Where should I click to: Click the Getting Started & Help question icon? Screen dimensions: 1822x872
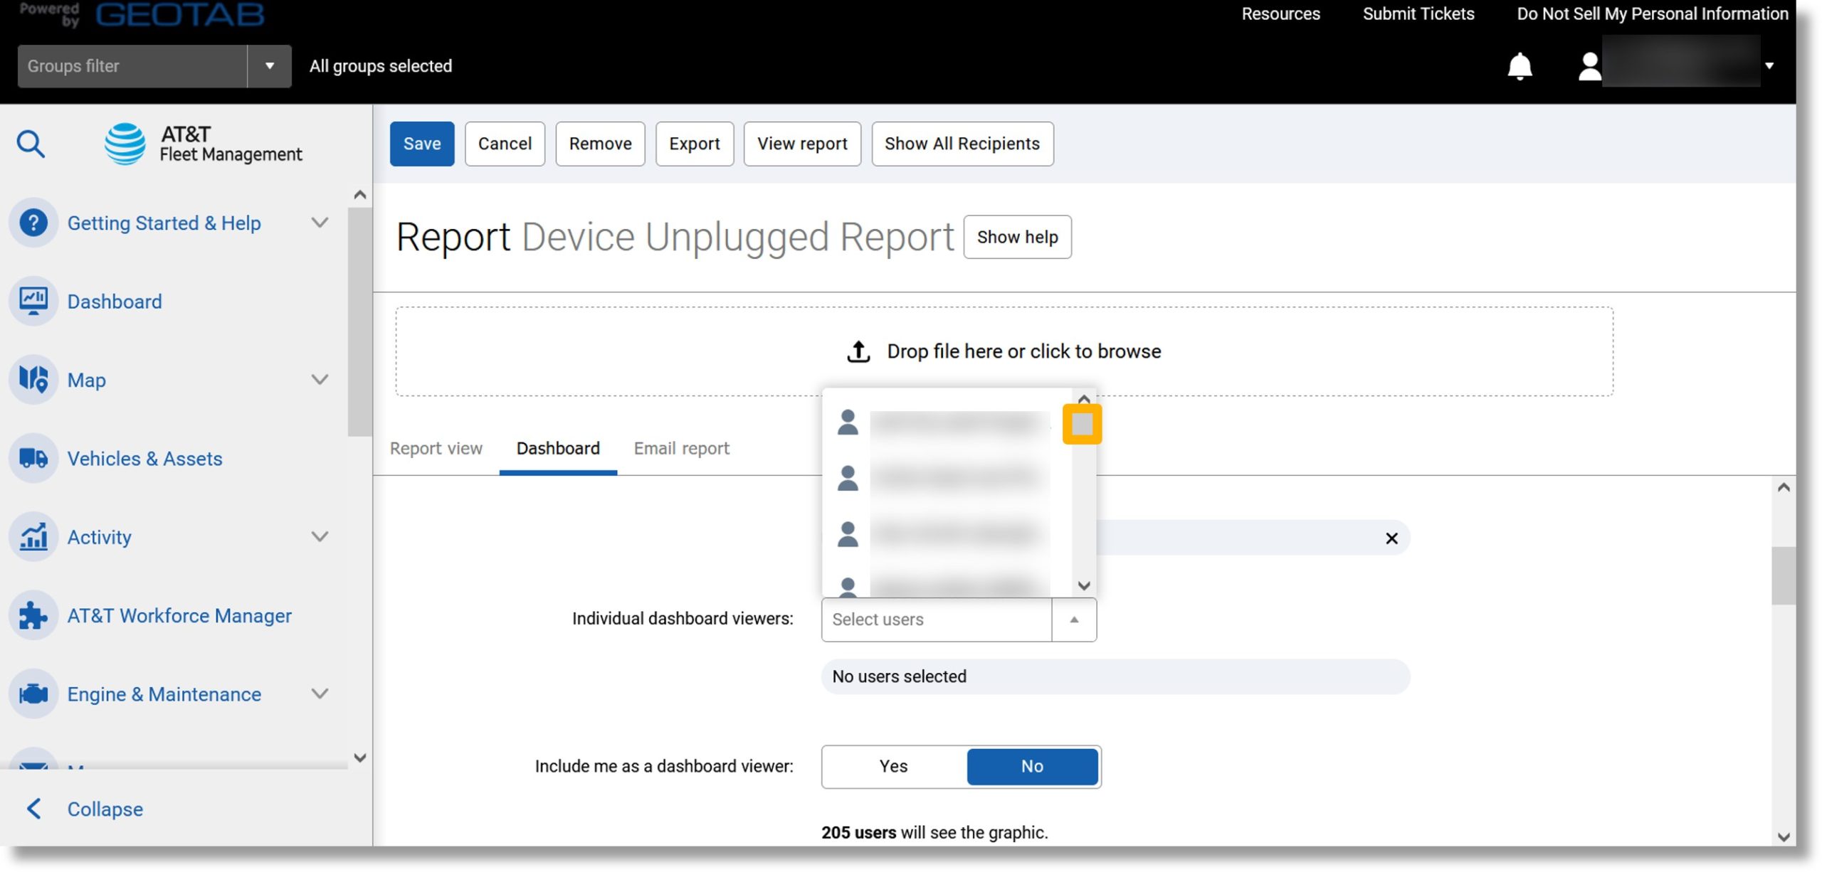[33, 223]
